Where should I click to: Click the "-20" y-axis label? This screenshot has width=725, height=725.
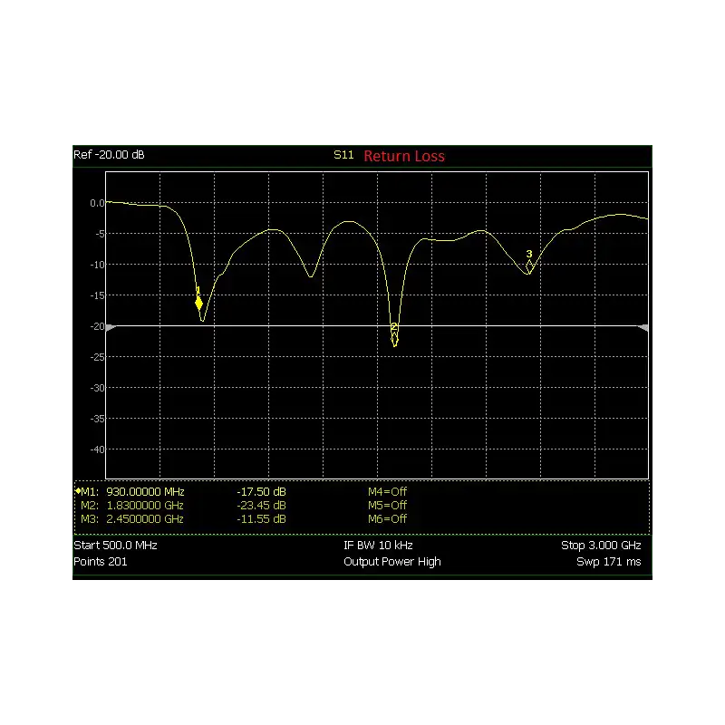click(98, 326)
